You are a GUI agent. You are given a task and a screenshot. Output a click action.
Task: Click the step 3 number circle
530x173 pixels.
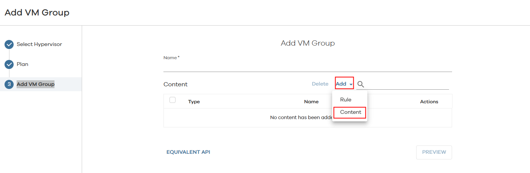9,84
